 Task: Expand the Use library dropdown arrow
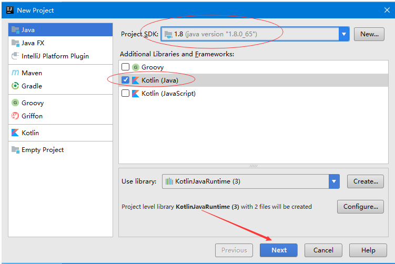click(334, 181)
